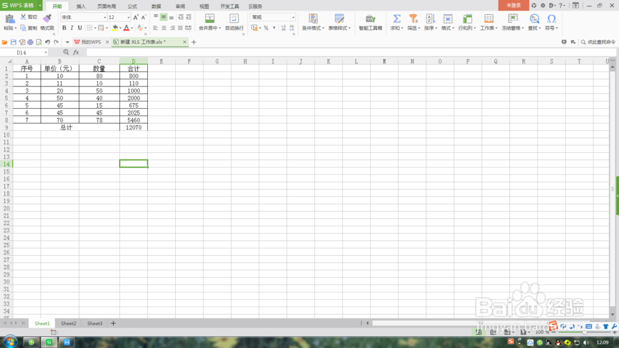Toggle horizontal center alignment
Viewport: 619px width, 348px height.
164,28
